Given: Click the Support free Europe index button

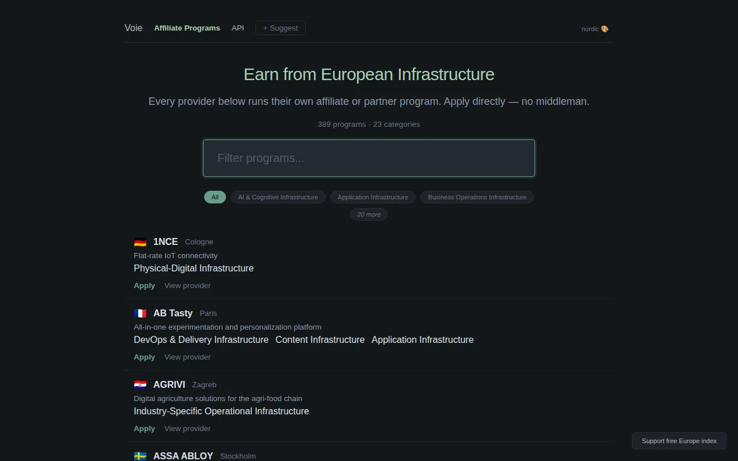Looking at the screenshot, I should (679, 441).
